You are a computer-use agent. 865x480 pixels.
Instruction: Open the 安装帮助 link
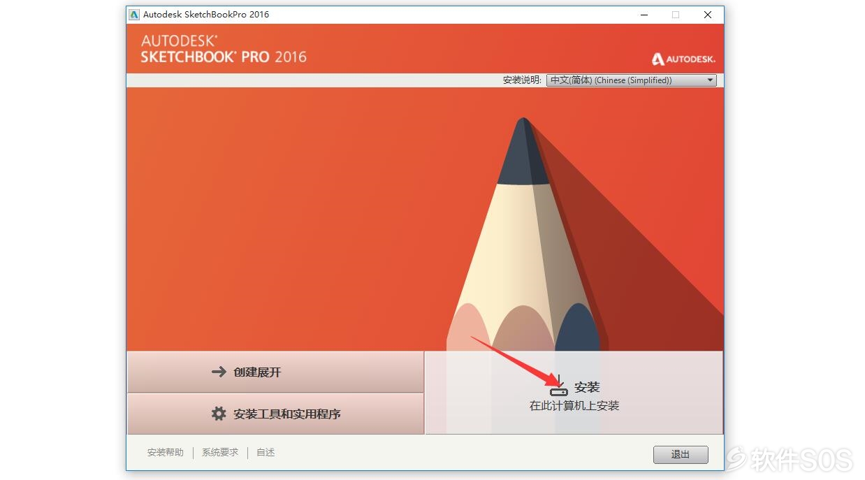pos(166,453)
